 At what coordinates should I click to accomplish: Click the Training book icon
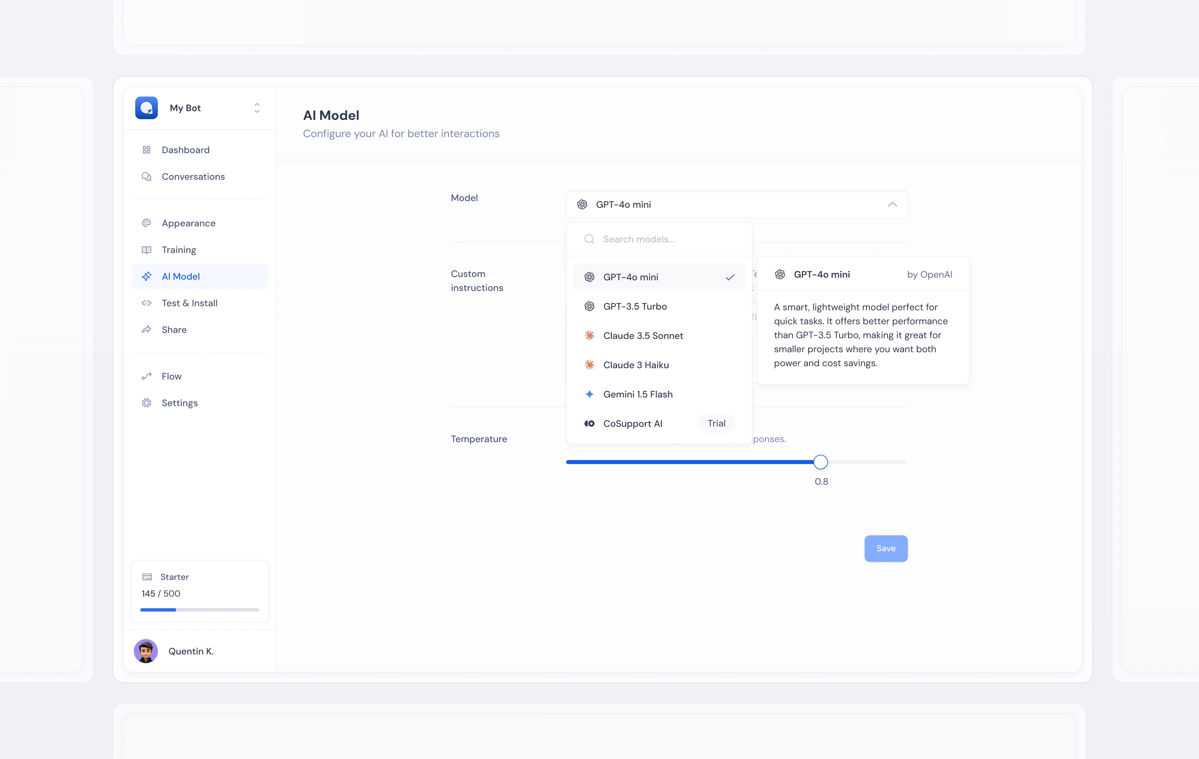coord(147,250)
